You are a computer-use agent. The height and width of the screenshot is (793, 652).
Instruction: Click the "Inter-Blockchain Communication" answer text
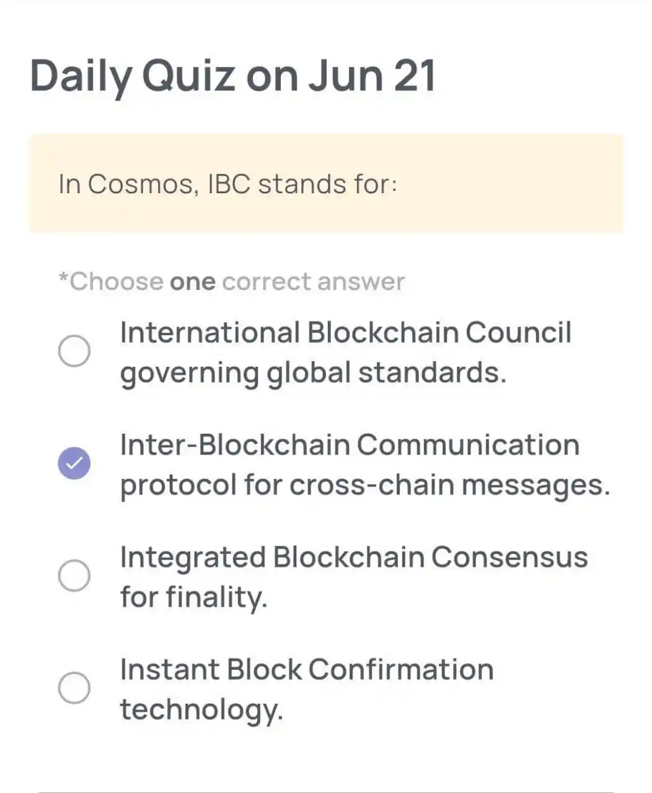tap(350, 445)
